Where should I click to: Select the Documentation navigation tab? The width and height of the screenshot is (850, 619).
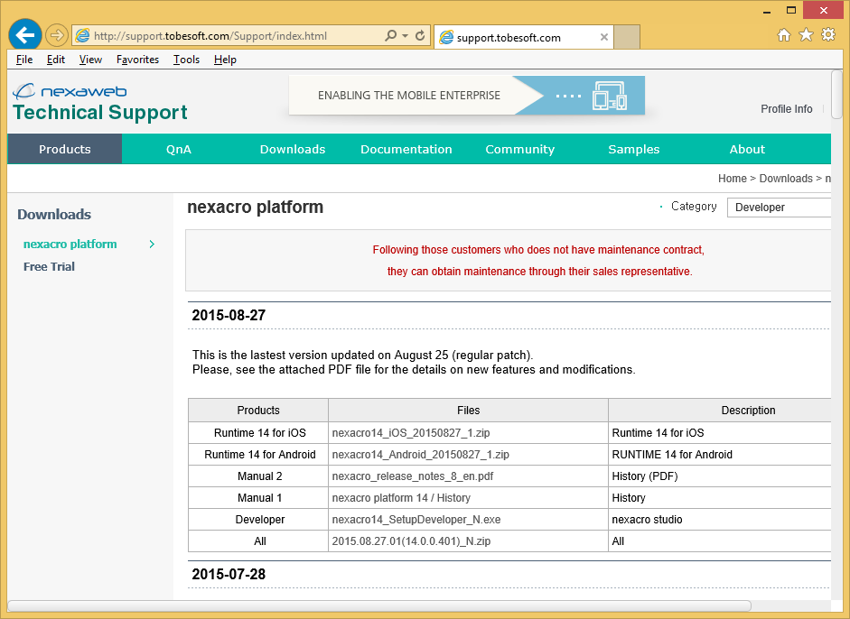(x=406, y=149)
